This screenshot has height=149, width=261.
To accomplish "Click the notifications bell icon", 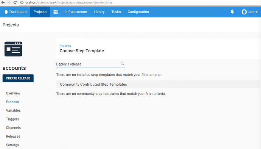I will (232, 12).
